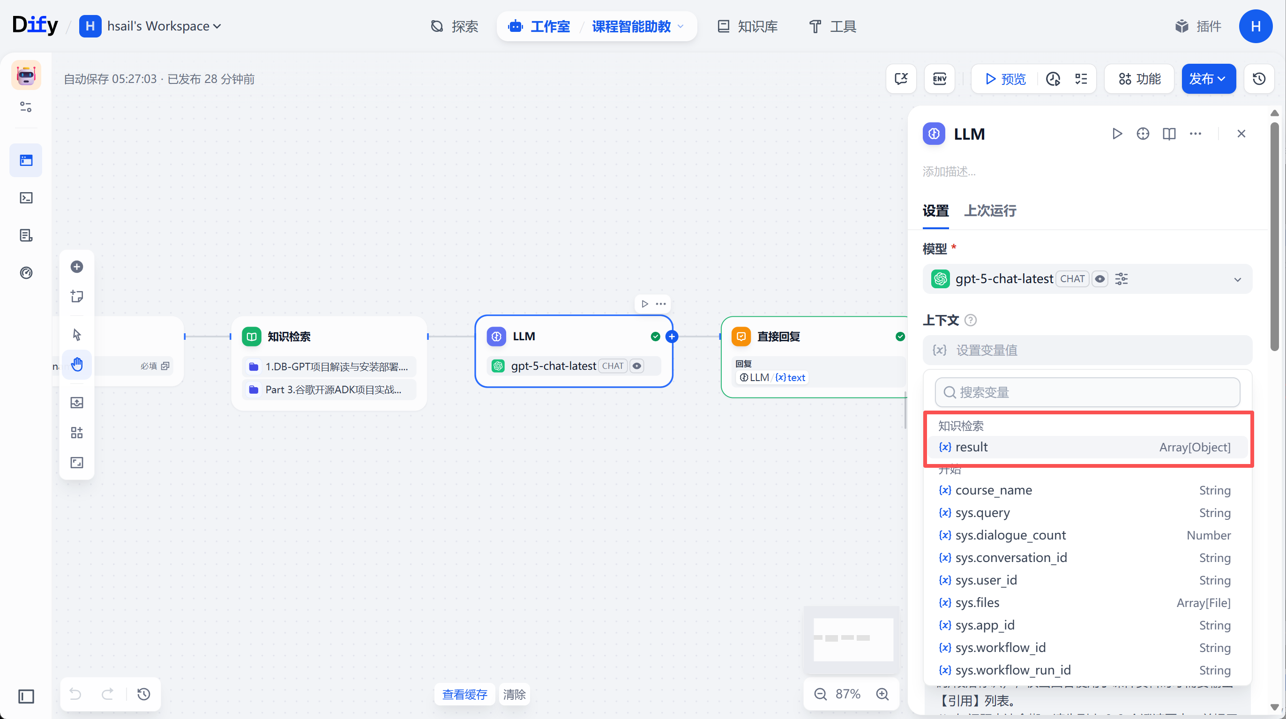Click the app robot avatar icon
1286x719 pixels.
26,75
